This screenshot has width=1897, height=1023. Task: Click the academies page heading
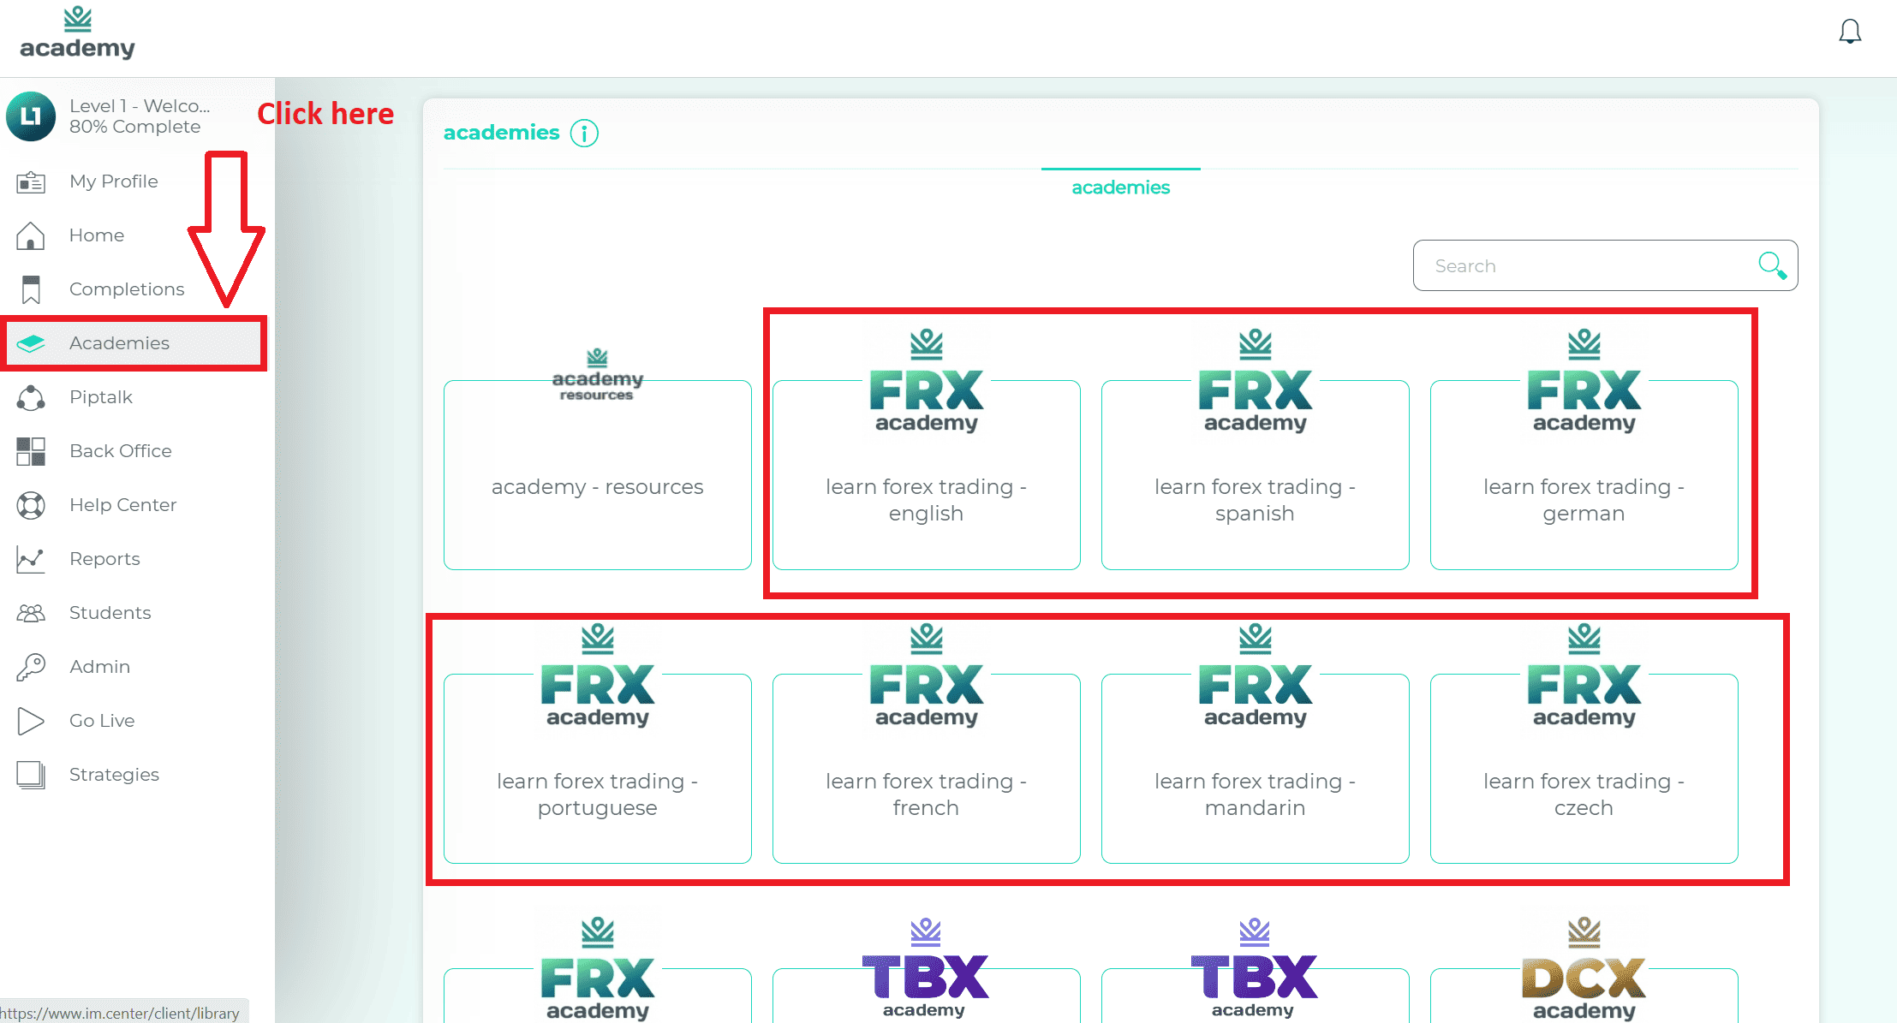pyautogui.click(x=501, y=133)
